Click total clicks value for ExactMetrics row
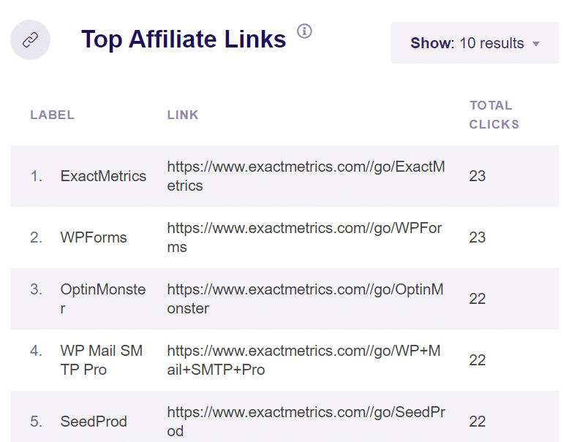Viewport: 569px width, 442px height. [x=478, y=176]
